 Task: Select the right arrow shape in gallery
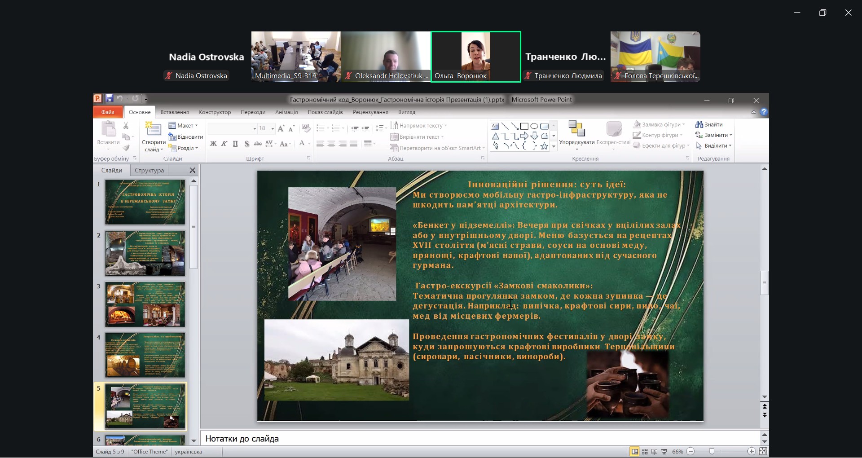(524, 136)
